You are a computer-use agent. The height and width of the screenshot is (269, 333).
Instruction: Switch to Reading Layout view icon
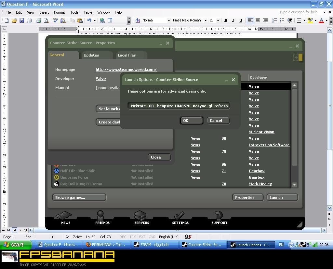pos(25,230)
